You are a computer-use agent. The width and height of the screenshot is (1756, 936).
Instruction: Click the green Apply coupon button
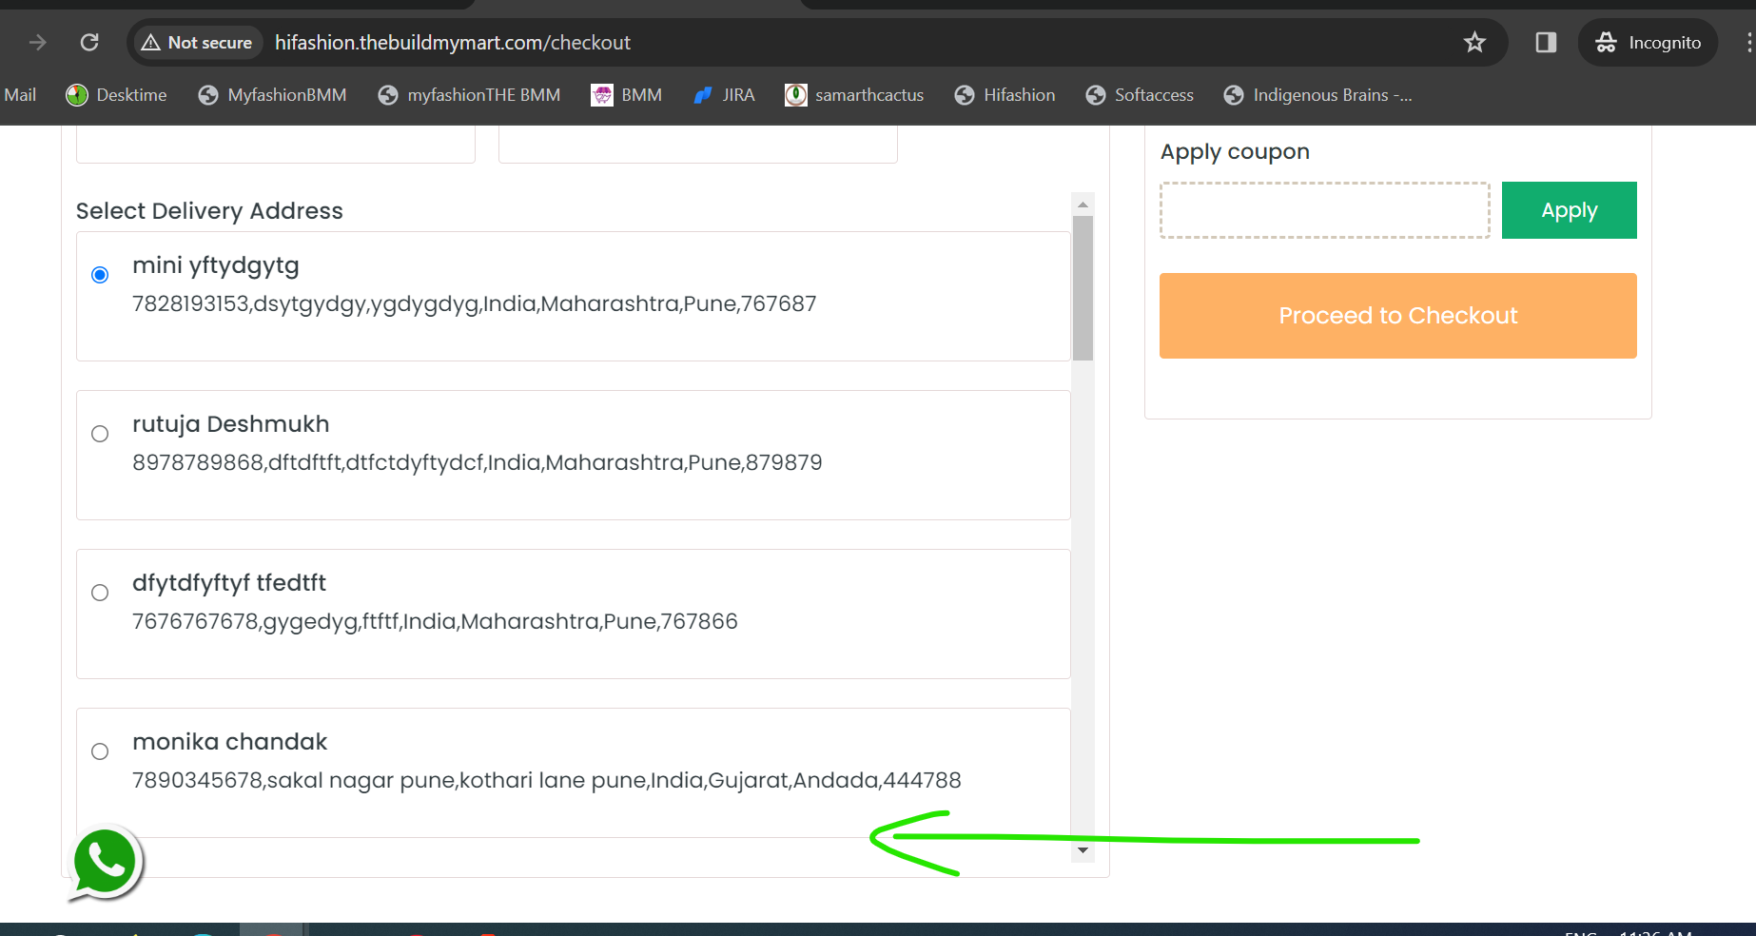(x=1570, y=210)
